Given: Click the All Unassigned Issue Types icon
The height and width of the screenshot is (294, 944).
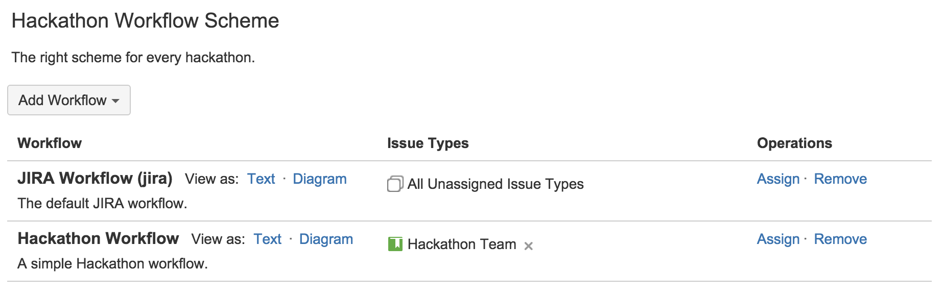Looking at the screenshot, I should [395, 184].
